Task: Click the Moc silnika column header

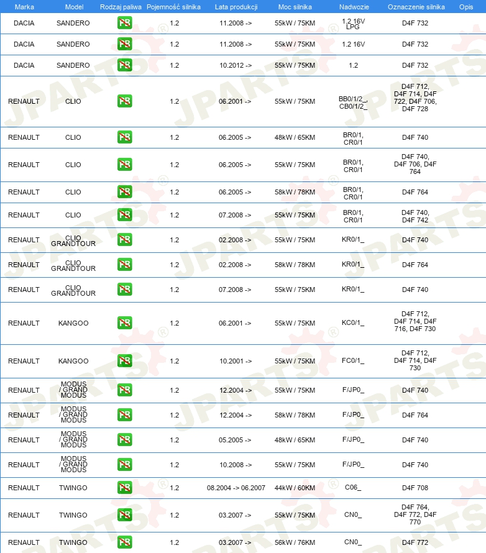Action: pos(295,7)
